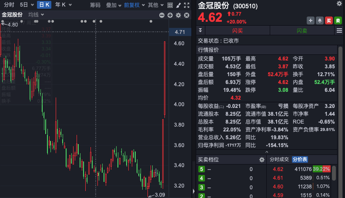Select the drawing brush tool
The height and width of the screenshot is (198, 345).
coord(178,5)
